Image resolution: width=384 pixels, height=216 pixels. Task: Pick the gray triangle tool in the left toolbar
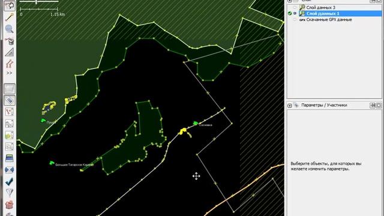click(x=10, y=52)
